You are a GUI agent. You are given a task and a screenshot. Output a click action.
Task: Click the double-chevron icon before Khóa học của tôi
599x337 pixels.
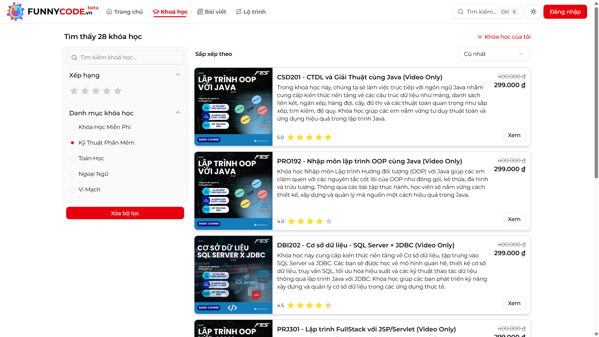tap(480, 37)
